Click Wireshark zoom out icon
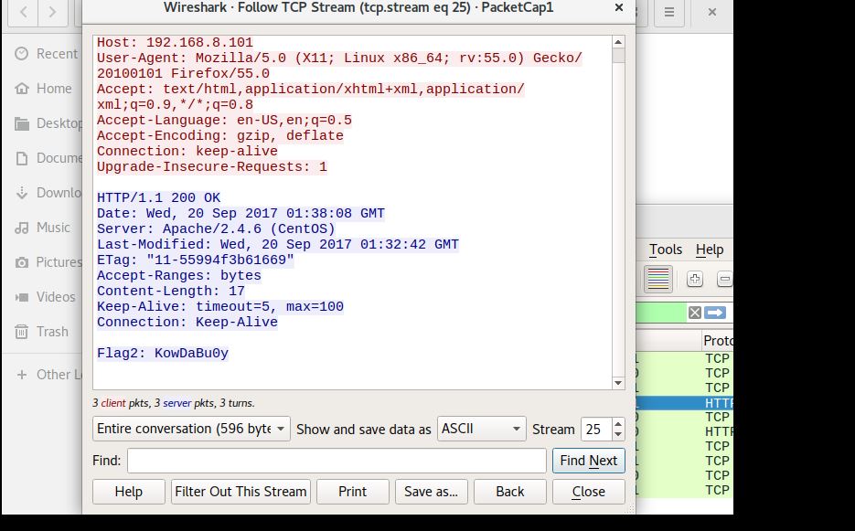Screen dimensions: 855x531 point(724,279)
